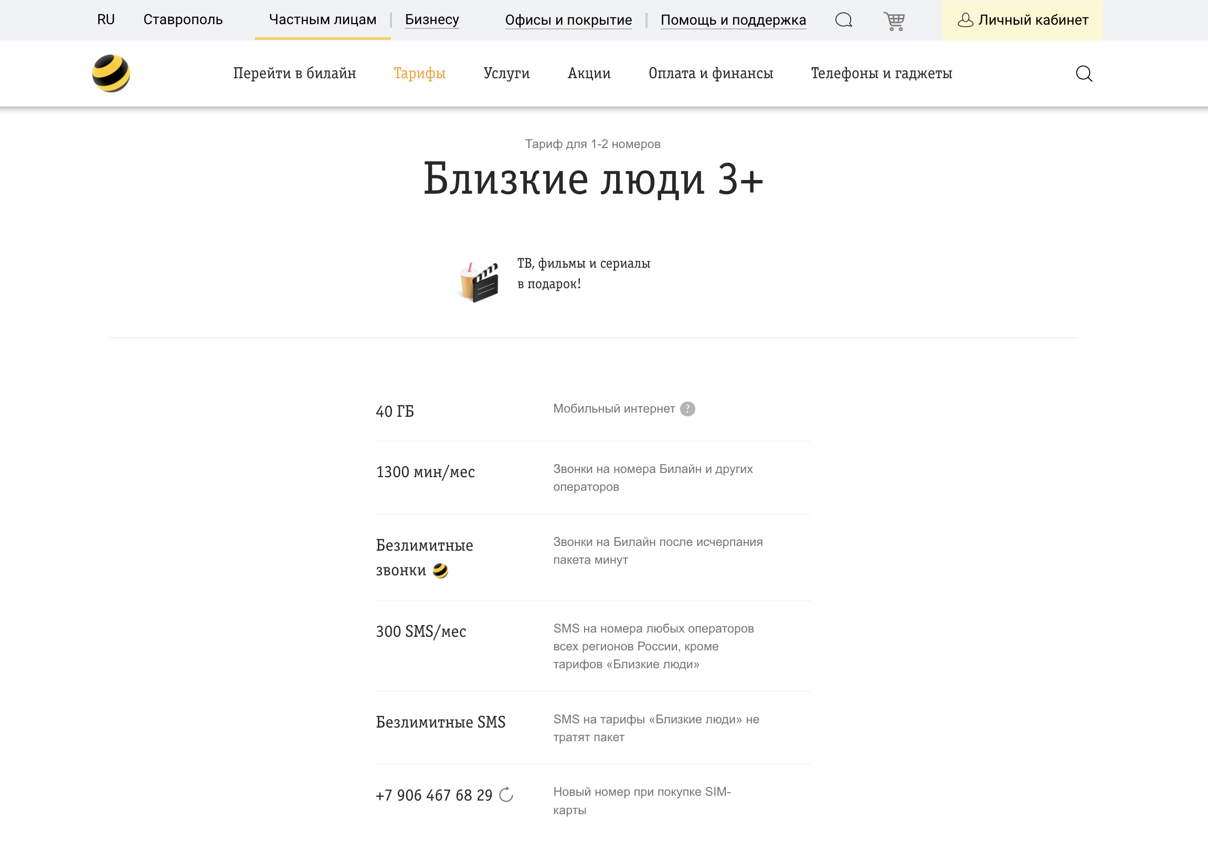Open search from the top utility bar
This screenshot has height=842, width=1208.
(x=844, y=20)
